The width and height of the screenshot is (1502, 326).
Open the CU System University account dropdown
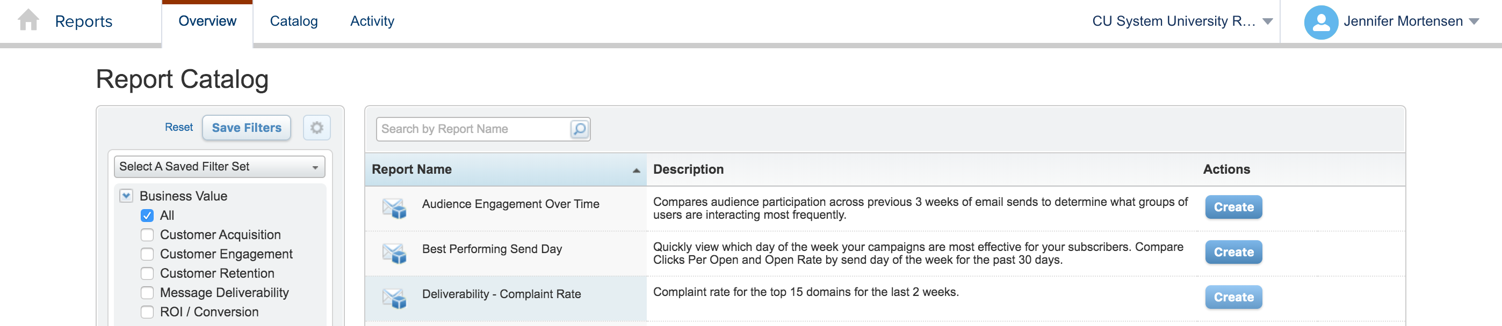[1182, 21]
